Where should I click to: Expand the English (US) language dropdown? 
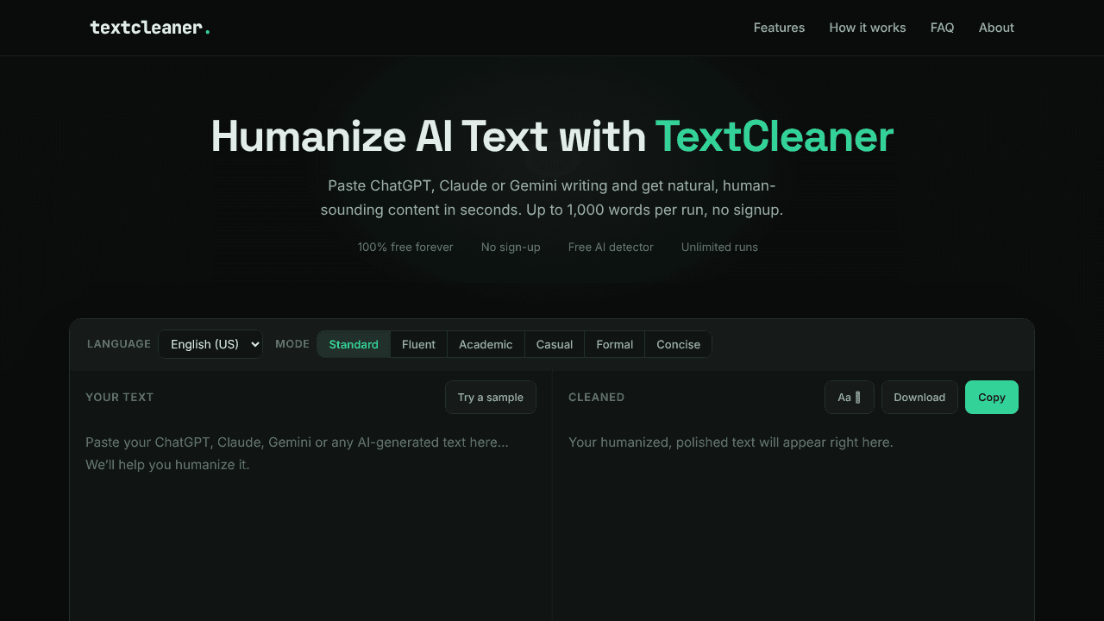click(x=210, y=344)
